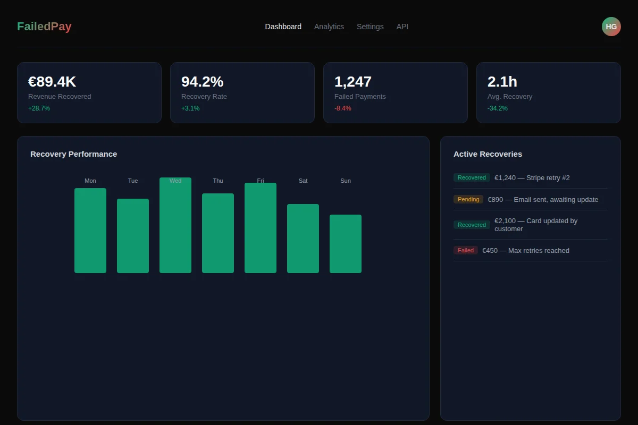
Task: Click the red Failed status badge
Action: pos(465,250)
